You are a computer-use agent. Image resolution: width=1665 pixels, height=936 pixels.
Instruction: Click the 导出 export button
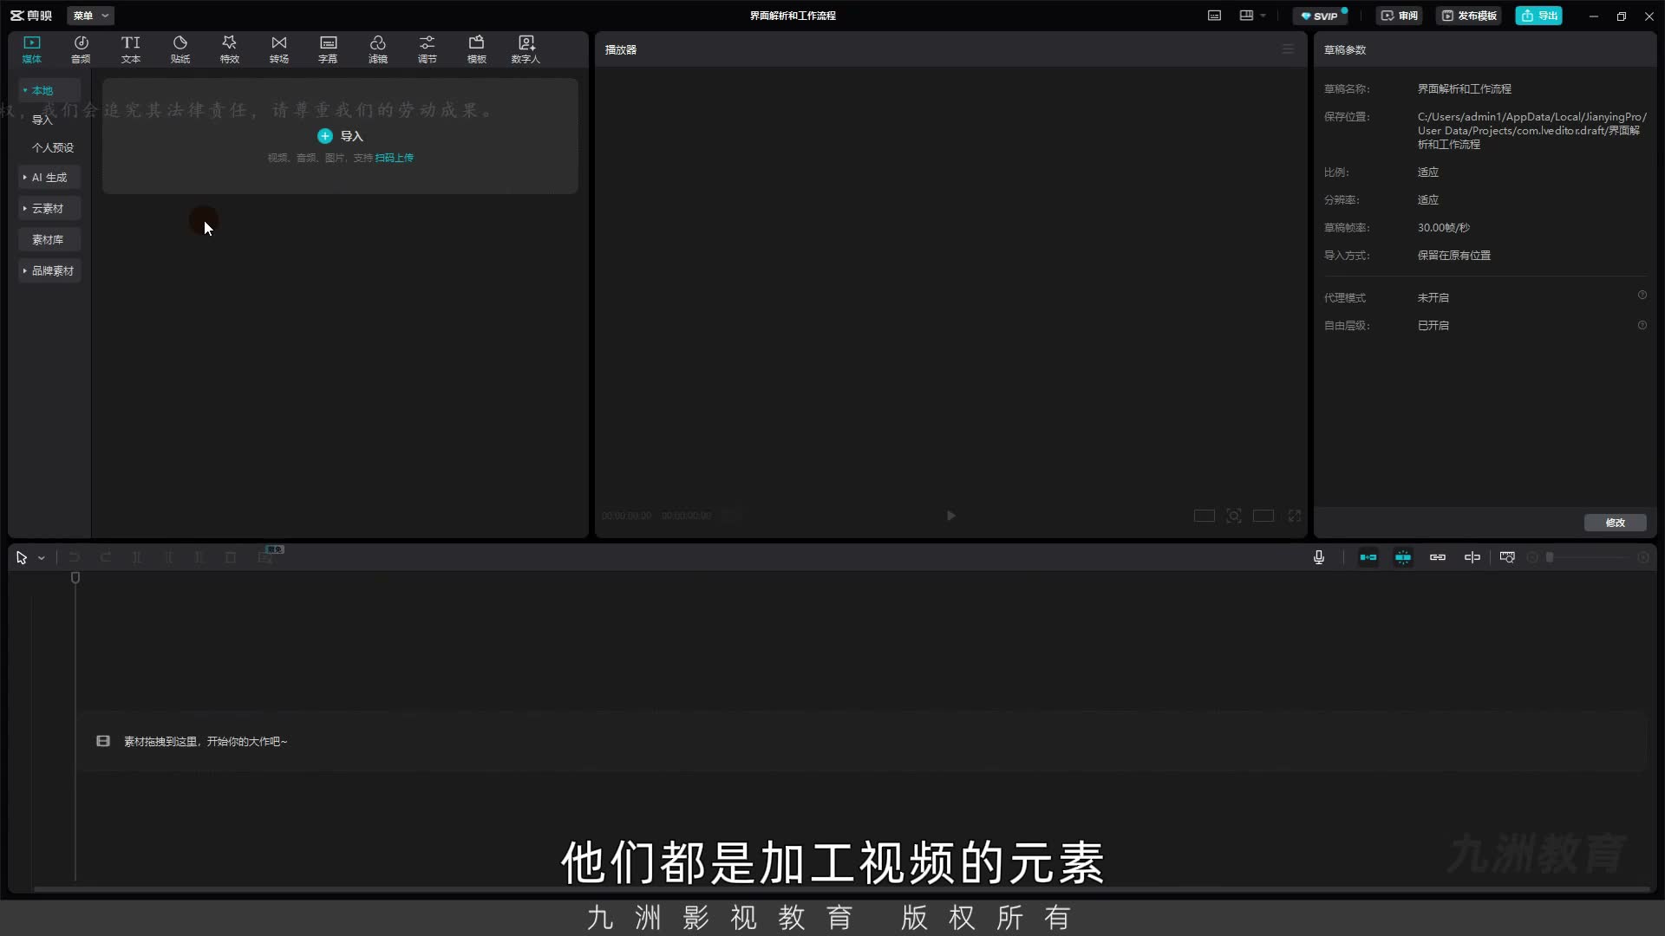coord(1539,16)
